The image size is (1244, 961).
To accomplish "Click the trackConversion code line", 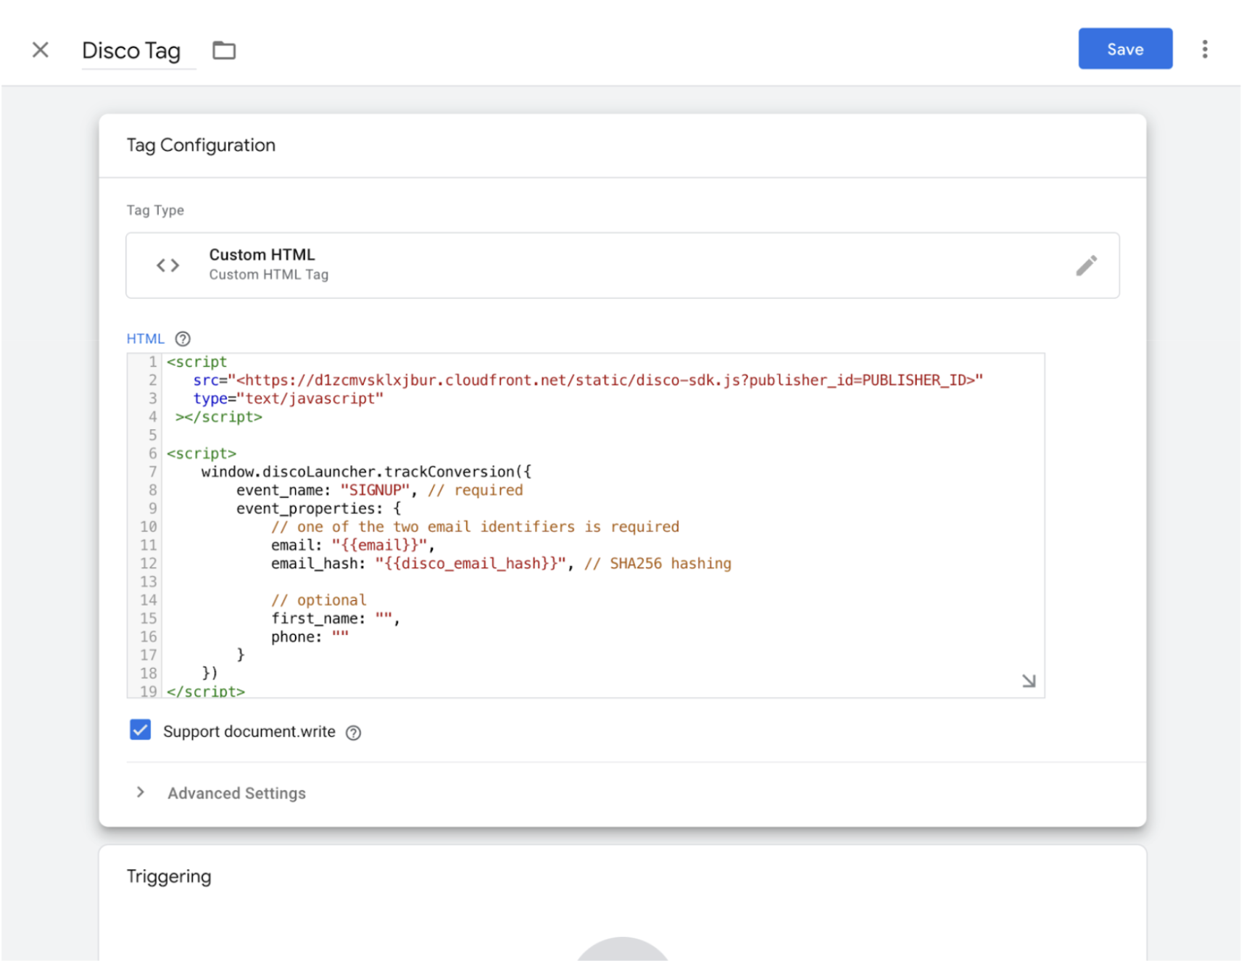I will (x=366, y=471).
